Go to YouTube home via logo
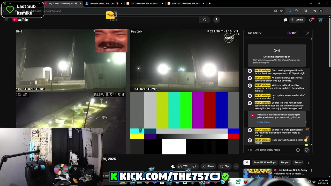Viewport: 331px width, 186px height. click(x=20, y=20)
